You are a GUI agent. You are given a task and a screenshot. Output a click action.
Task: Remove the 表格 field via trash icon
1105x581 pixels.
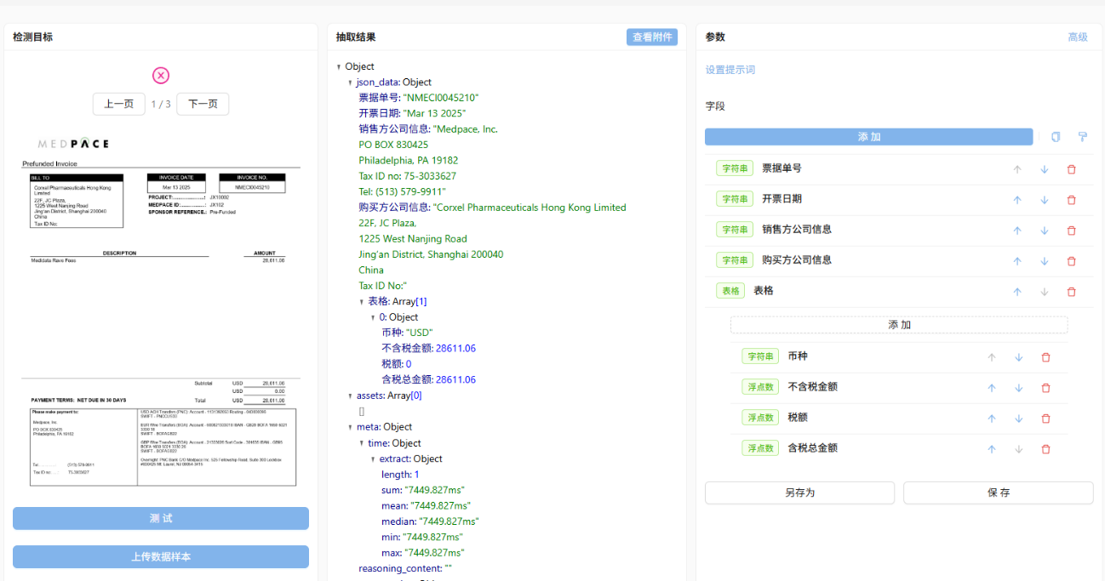point(1071,291)
